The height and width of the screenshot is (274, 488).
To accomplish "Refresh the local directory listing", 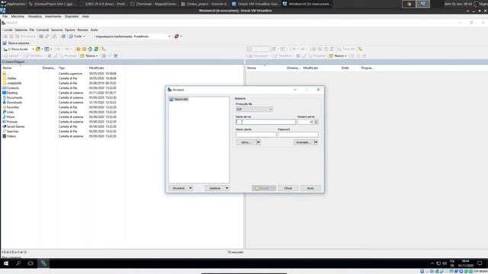I will pos(96,49).
